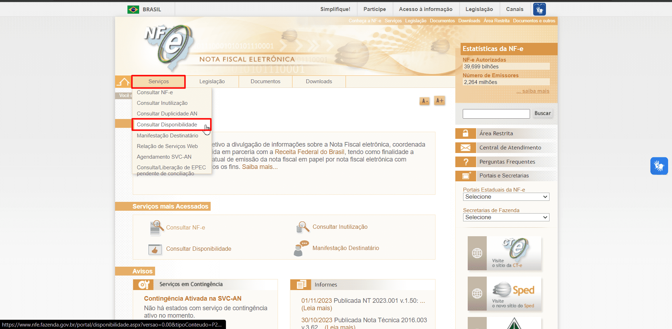Open the Serviços menu tab

159,81
